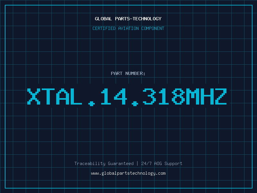Click the Traceability Guaranteed tagline text
Viewport: 257px width, 193px height.
pyautogui.click(x=104, y=163)
